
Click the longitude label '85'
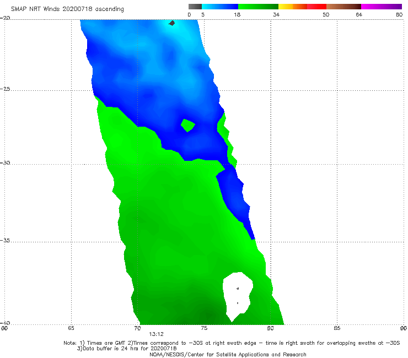[337, 328]
